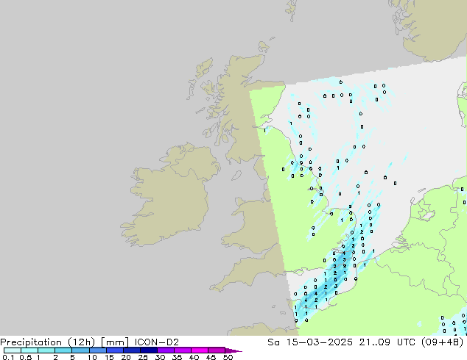The image size is (467, 360).
Task: Select the '(09+48)' forecast run label
Action: [x=442, y=342]
